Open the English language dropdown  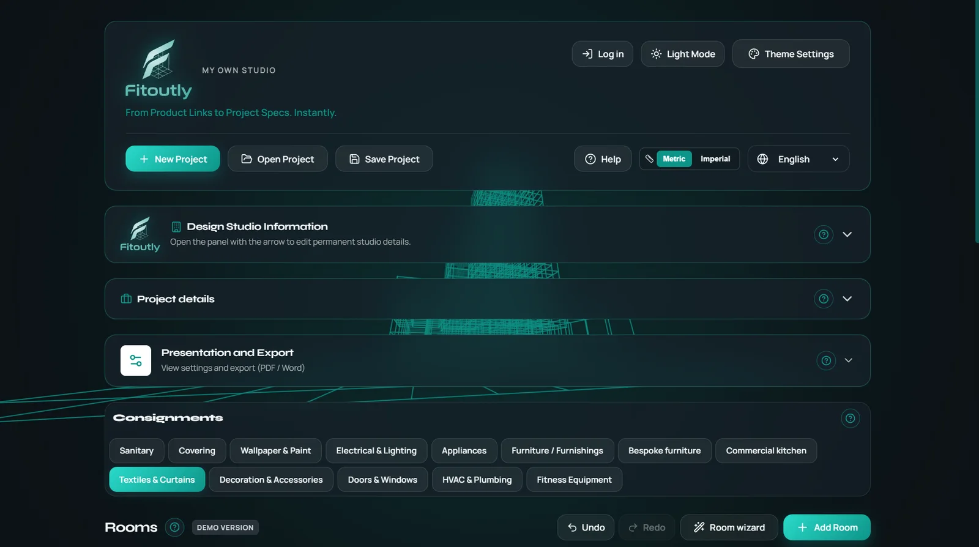[798, 159]
